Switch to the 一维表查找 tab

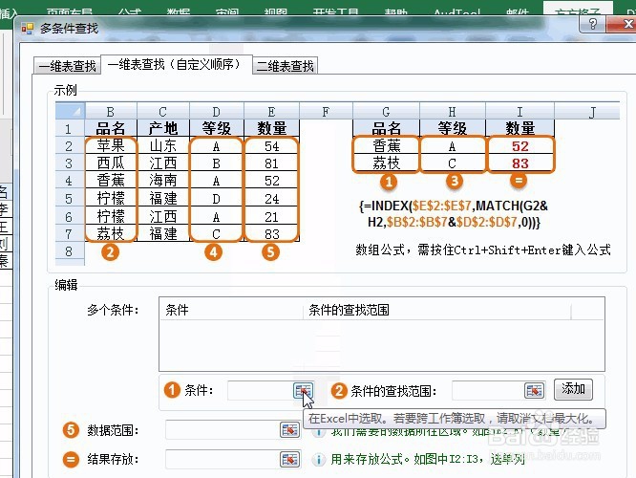(x=68, y=66)
